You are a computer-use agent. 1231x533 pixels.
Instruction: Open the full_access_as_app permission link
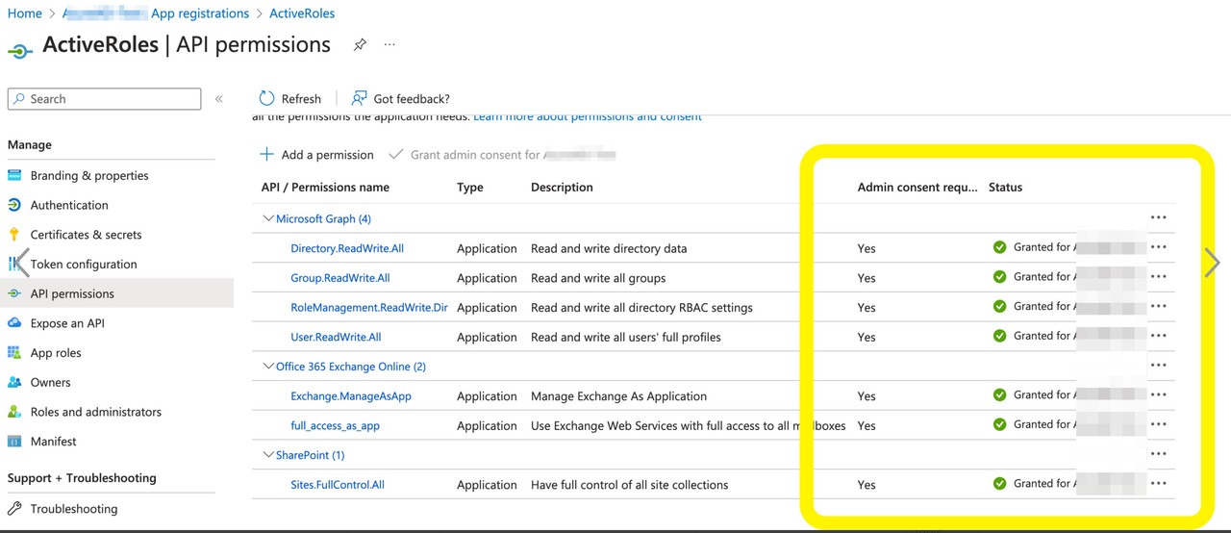[335, 426]
